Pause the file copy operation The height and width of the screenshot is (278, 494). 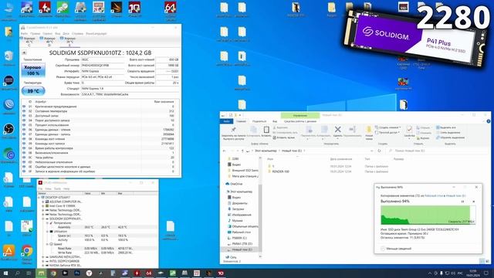463,202
